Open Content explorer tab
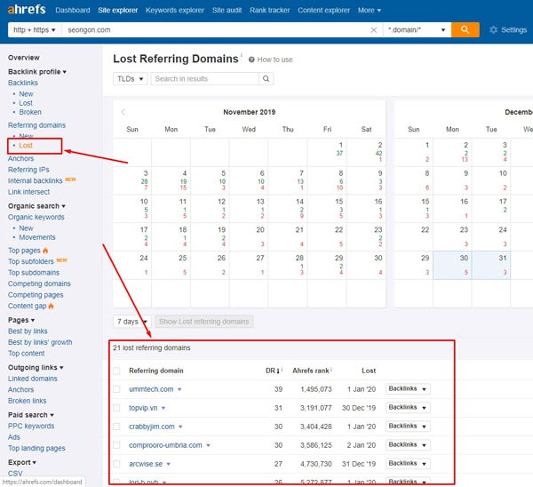 pos(324,10)
